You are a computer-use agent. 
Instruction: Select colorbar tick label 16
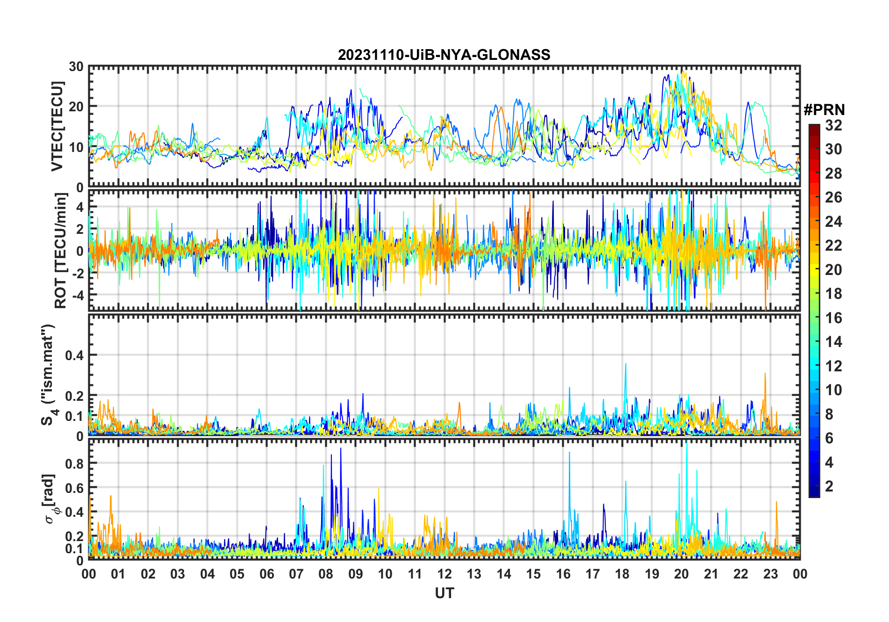833,318
